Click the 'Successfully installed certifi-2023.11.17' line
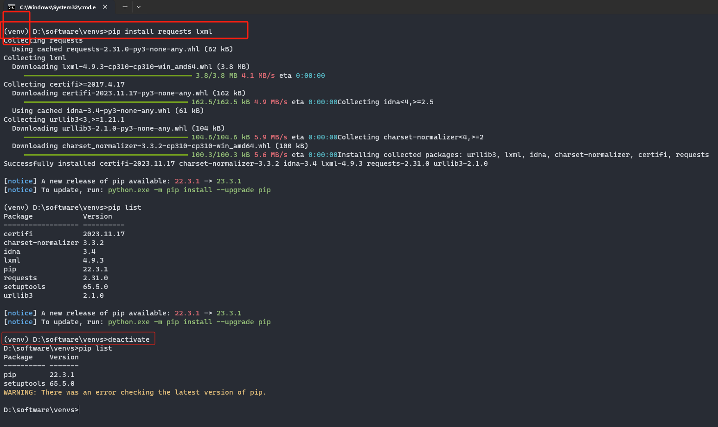Viewport: 718px width, 427px height. click(x=246, y=163)
